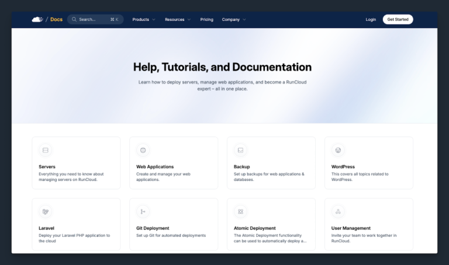Screen dimensions: 449x265
Task: Click the RunCloud cloud logo icon
Action: point(37,19)
